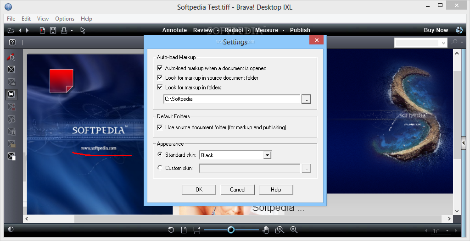470x241 pixels.
Task: Select the pointer cursor tool
Action: 83,30
